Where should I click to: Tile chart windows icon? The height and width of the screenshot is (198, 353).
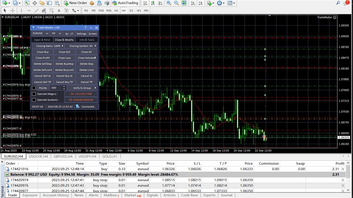pyautogui.click(x=184, y=3)
